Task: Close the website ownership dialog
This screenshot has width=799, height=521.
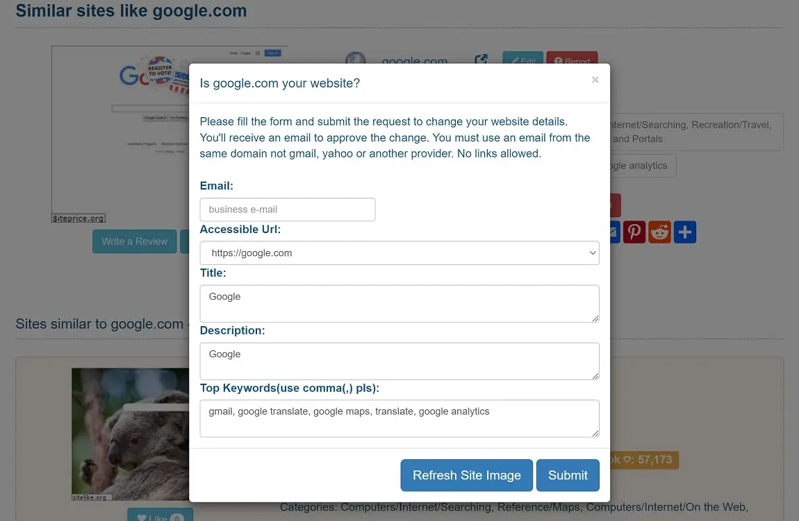Action: (x=595, y=79)
